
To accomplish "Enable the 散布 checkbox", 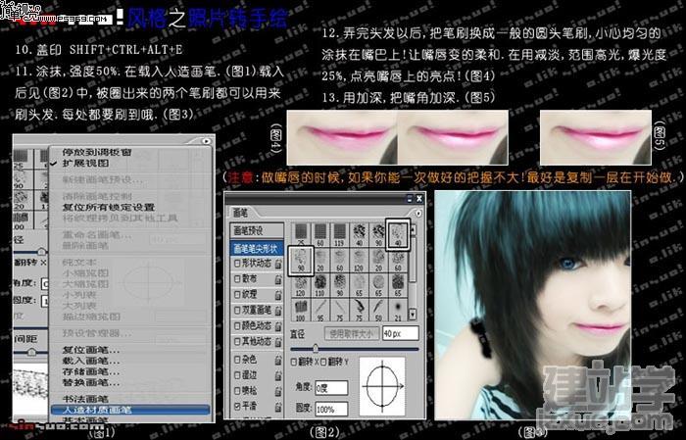I will click(x=237, y=279).
